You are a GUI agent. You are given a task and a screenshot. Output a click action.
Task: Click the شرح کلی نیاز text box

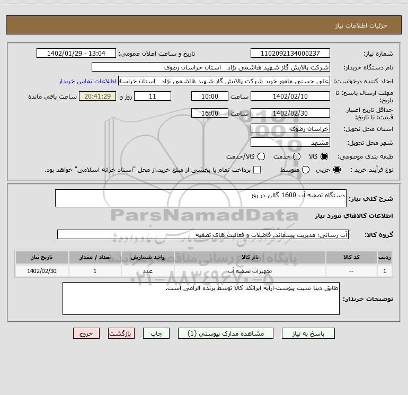(201, 198)
